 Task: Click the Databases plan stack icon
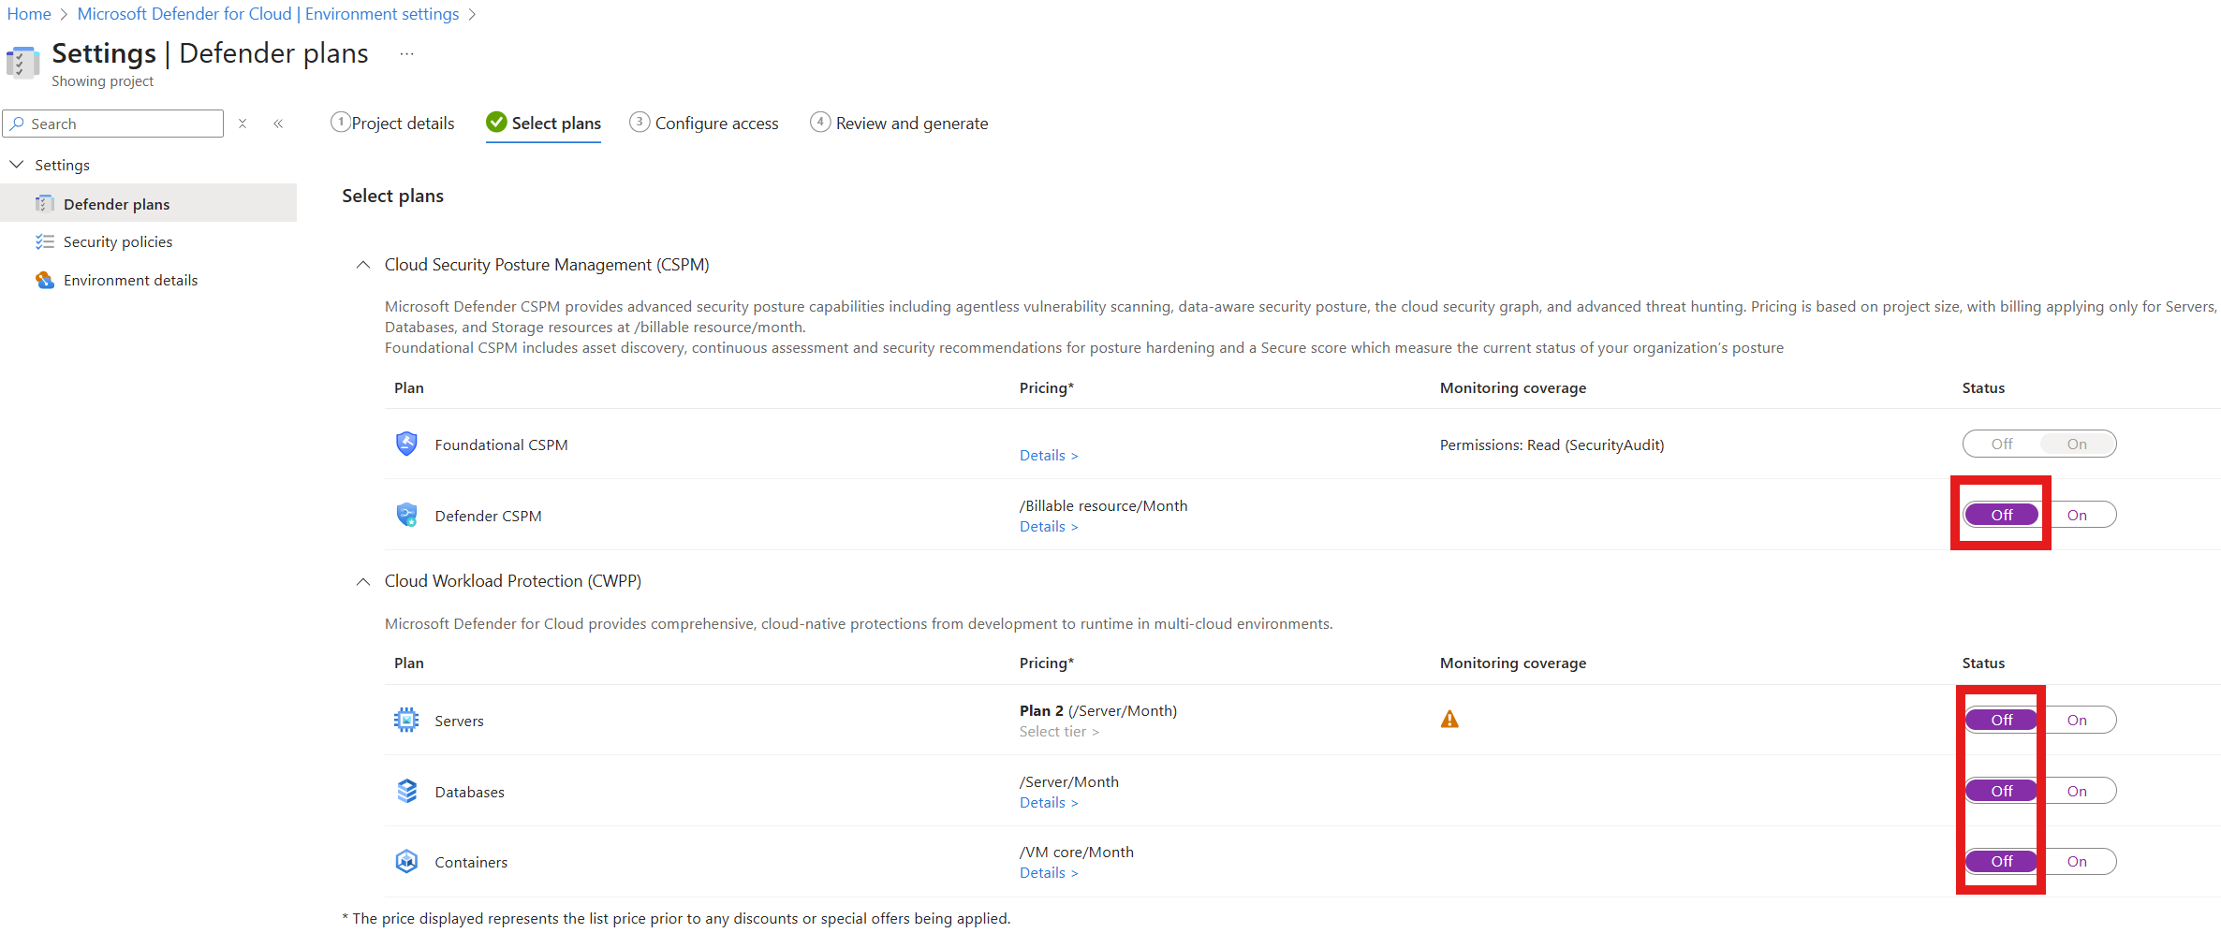[406, 791]
